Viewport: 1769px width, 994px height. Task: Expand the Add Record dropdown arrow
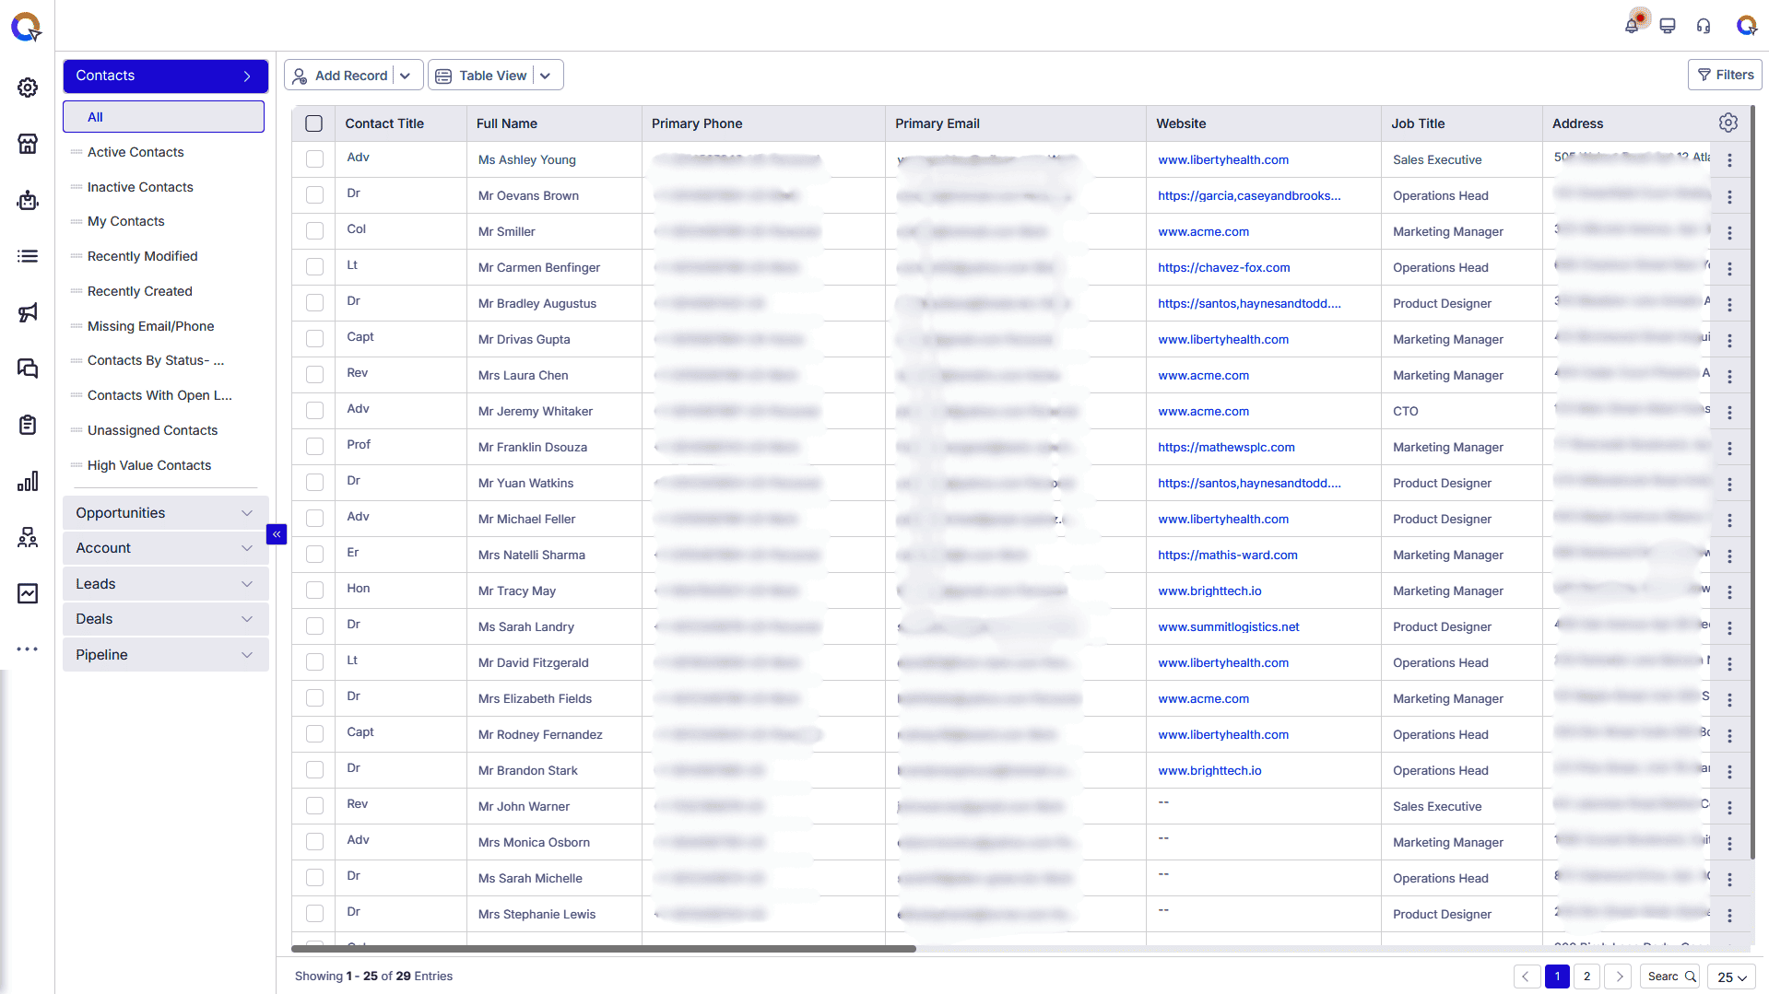[x=406, y=75]
